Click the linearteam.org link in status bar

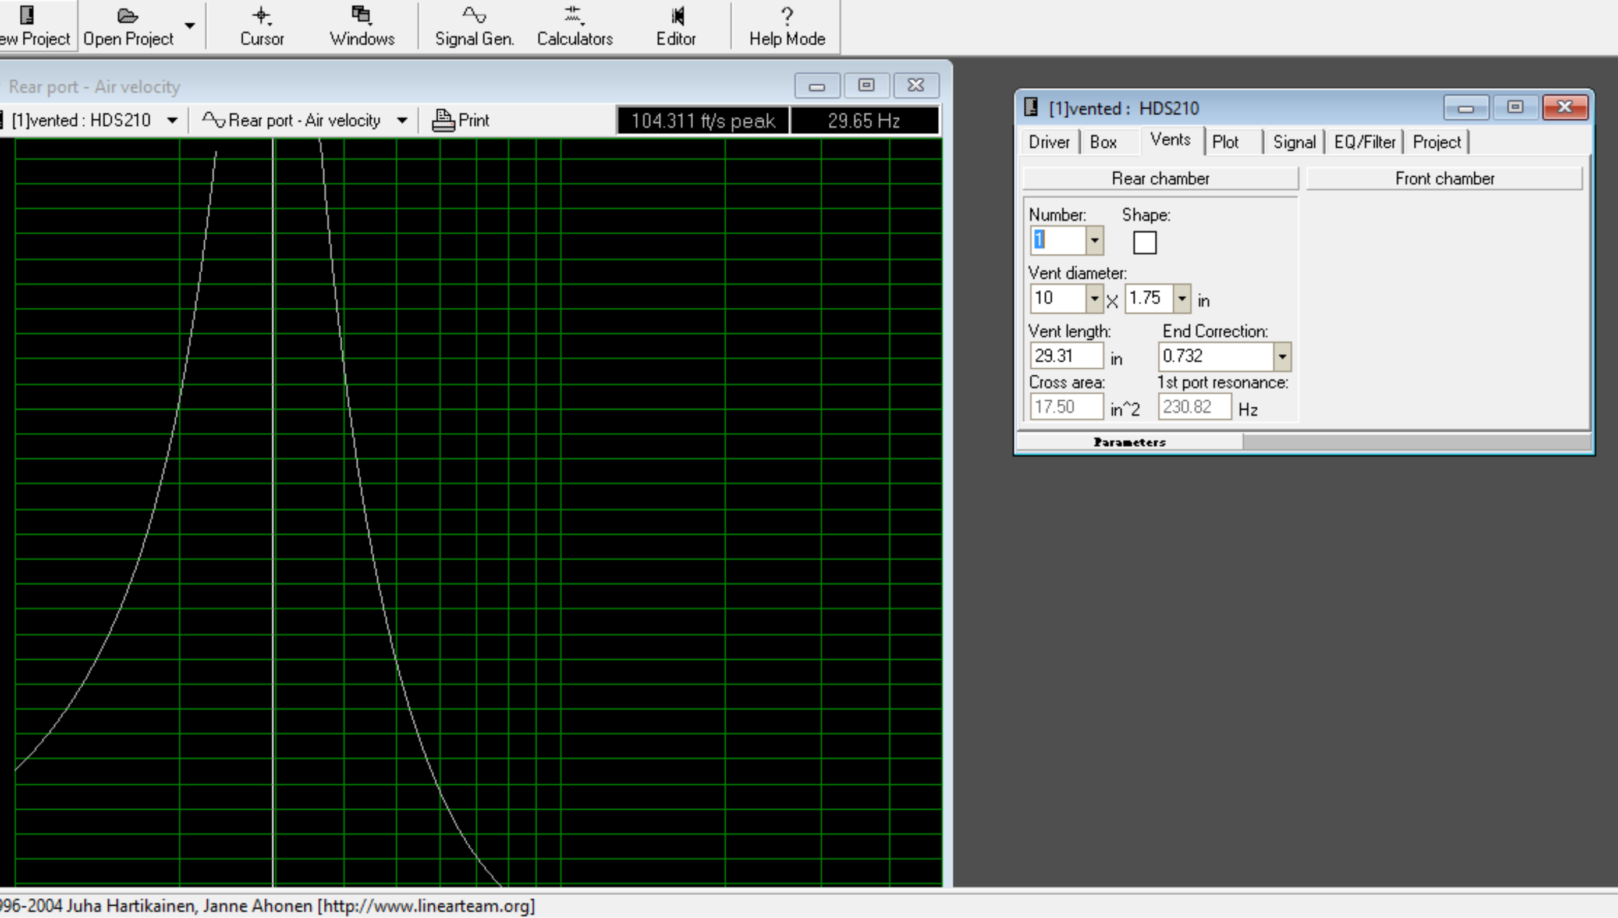click(x=427, y=906)
